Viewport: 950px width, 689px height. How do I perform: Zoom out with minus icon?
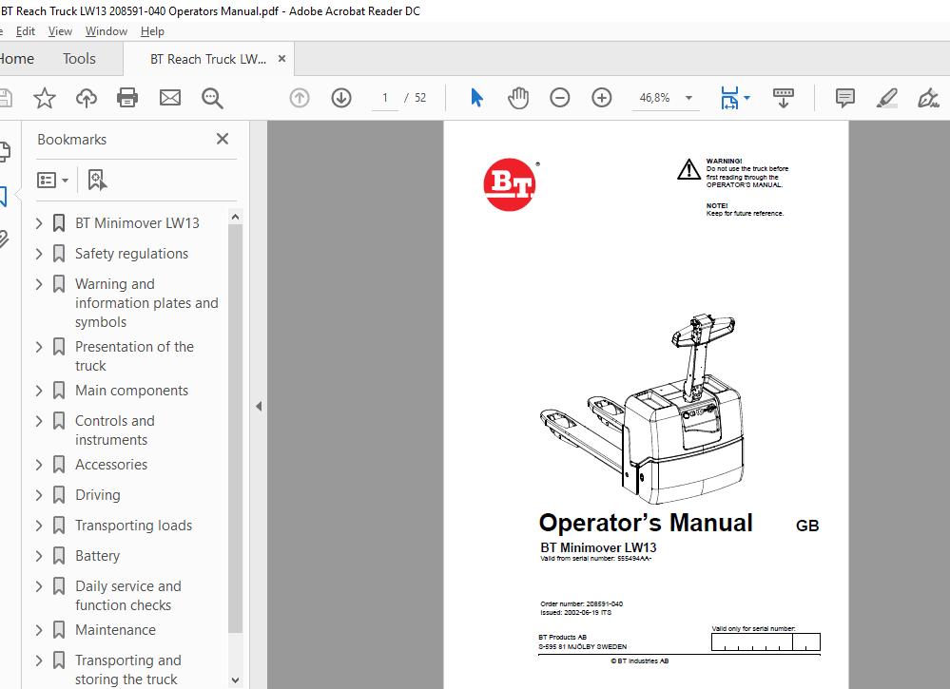click(560, 98)
